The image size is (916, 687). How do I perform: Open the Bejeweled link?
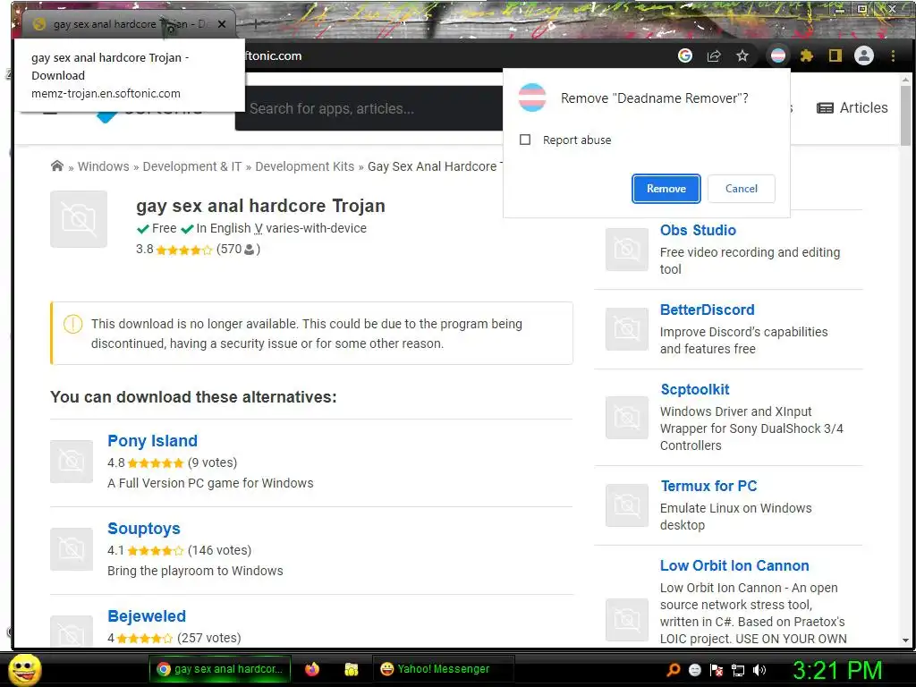[147, 615]
